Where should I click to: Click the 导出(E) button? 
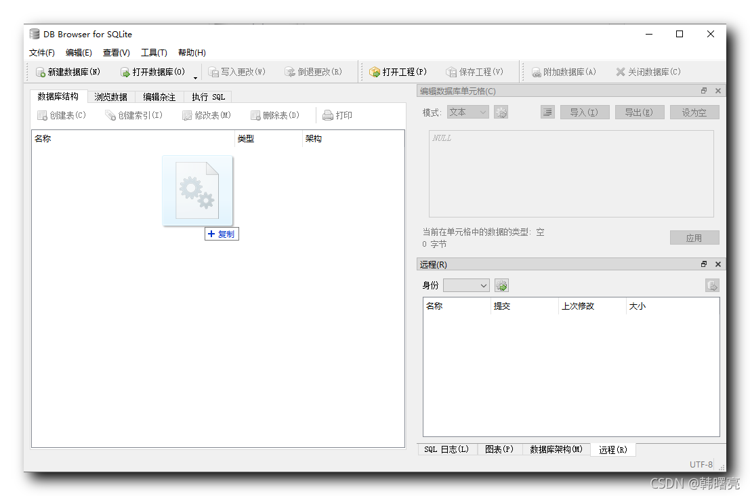tap(640, 112)
